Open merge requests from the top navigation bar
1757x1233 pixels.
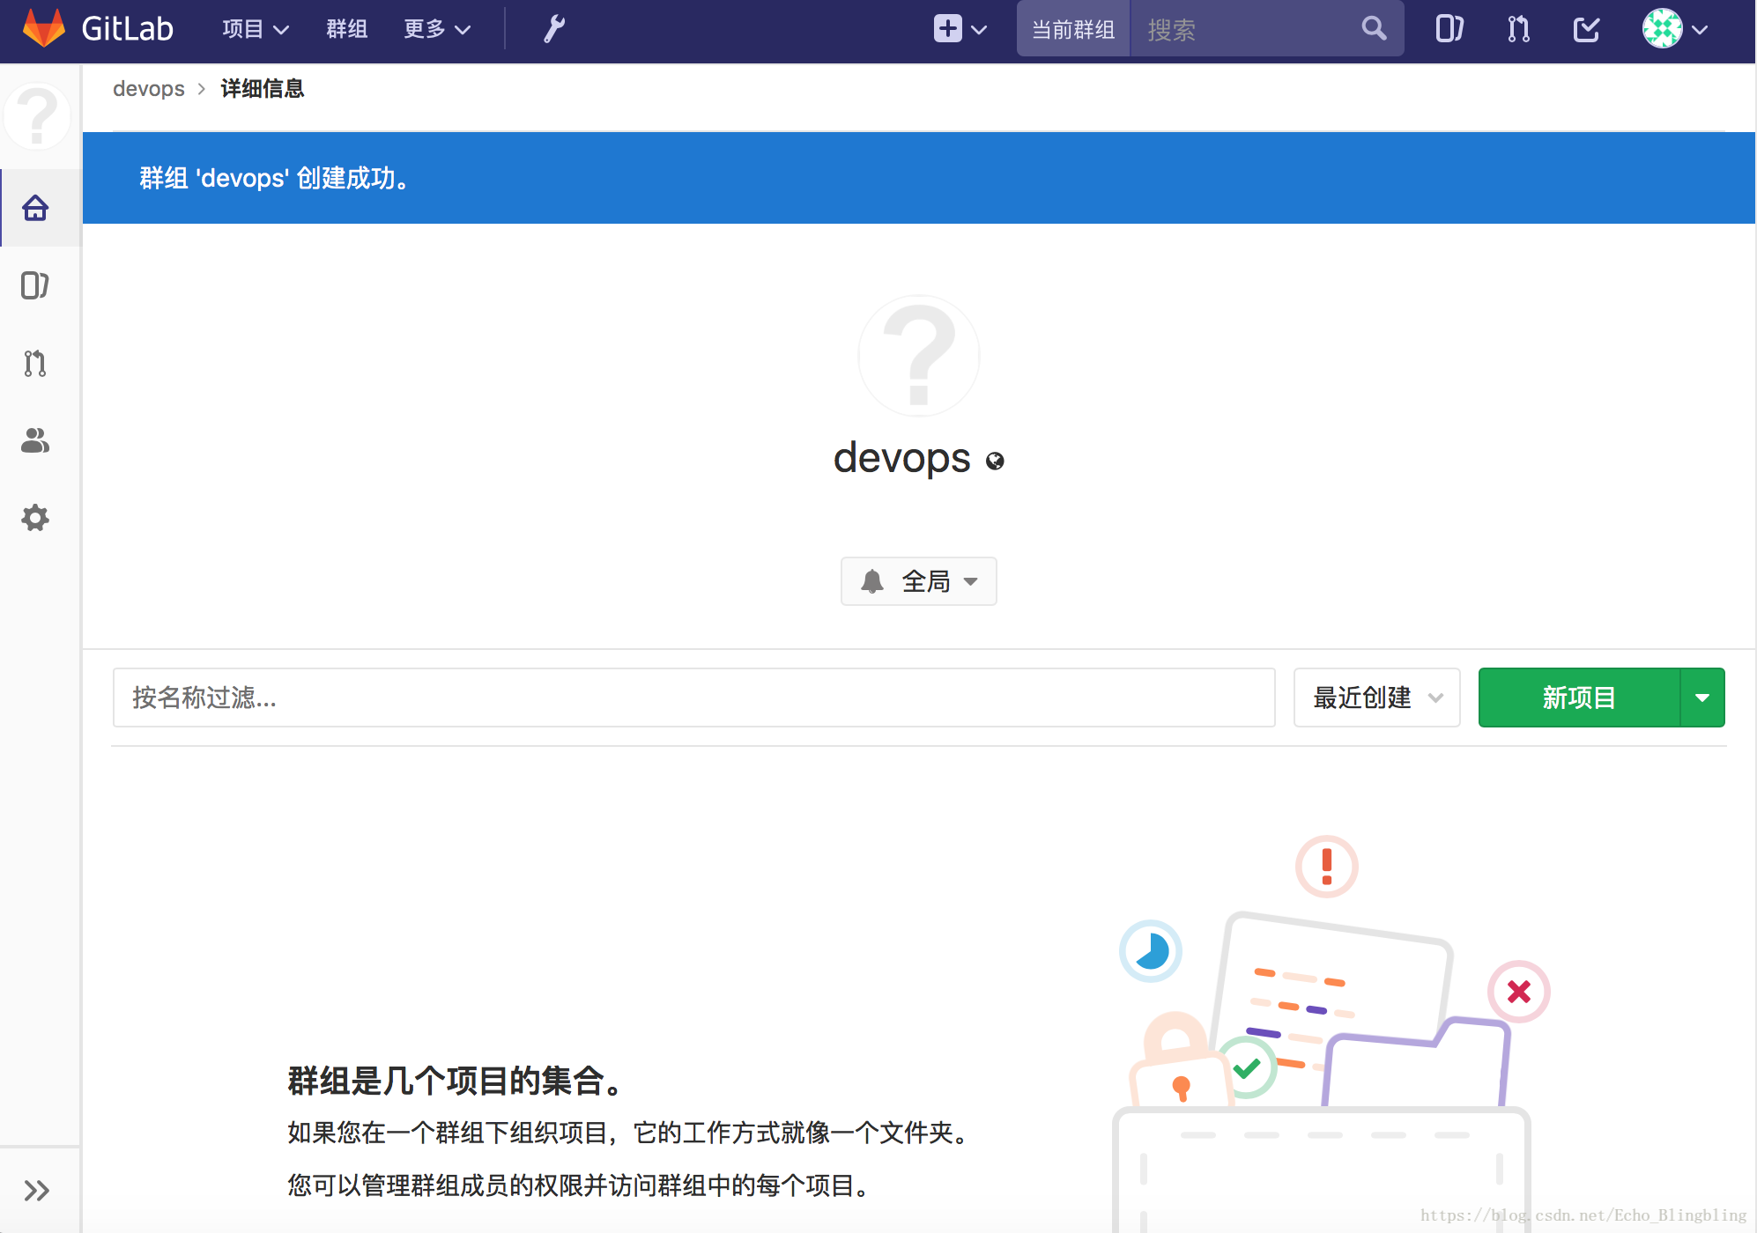(1518, 29)
